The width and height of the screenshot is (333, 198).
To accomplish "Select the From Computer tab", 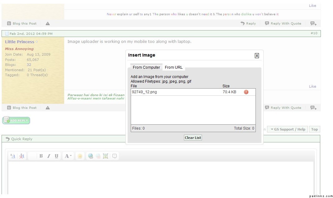I will [146, 67].
